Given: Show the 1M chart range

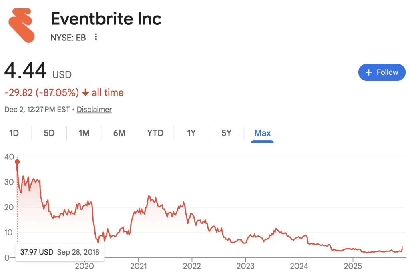Looking at the screenshot, I should pyautogui.click(x=84, y=133).
